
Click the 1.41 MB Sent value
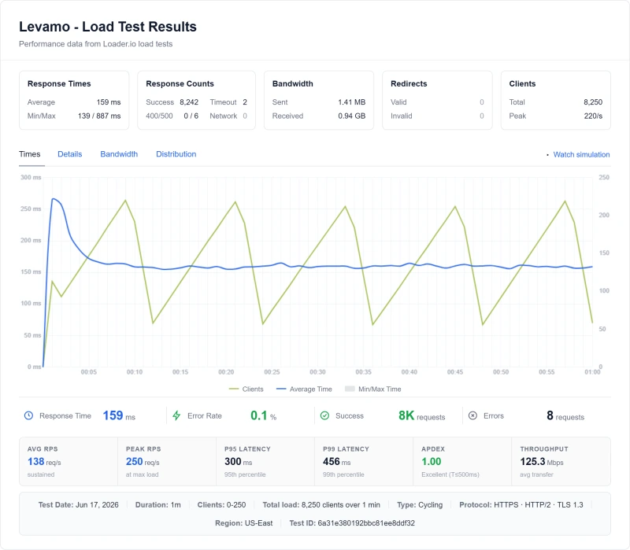click(351, 102)
